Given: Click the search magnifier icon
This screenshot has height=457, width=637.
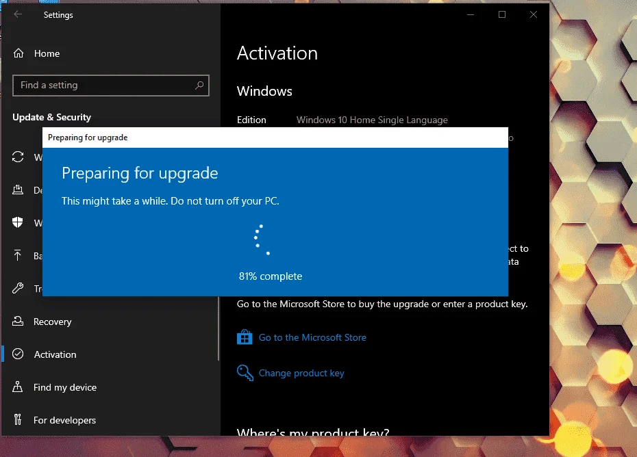Looking at the screenshot, I should (199, 86).
